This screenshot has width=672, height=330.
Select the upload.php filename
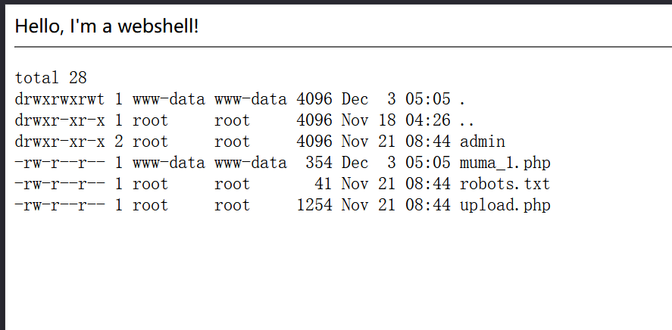[505, 205]
